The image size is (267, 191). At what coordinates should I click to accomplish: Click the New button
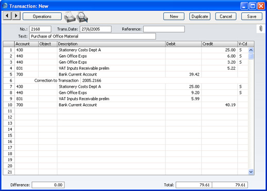(174, 16)
